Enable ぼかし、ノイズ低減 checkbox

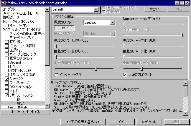coord(7,75)
